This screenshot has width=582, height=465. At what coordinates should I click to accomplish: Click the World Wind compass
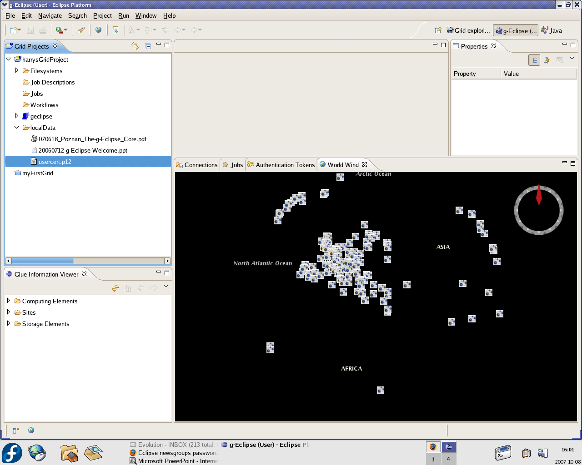pos(539,209)
